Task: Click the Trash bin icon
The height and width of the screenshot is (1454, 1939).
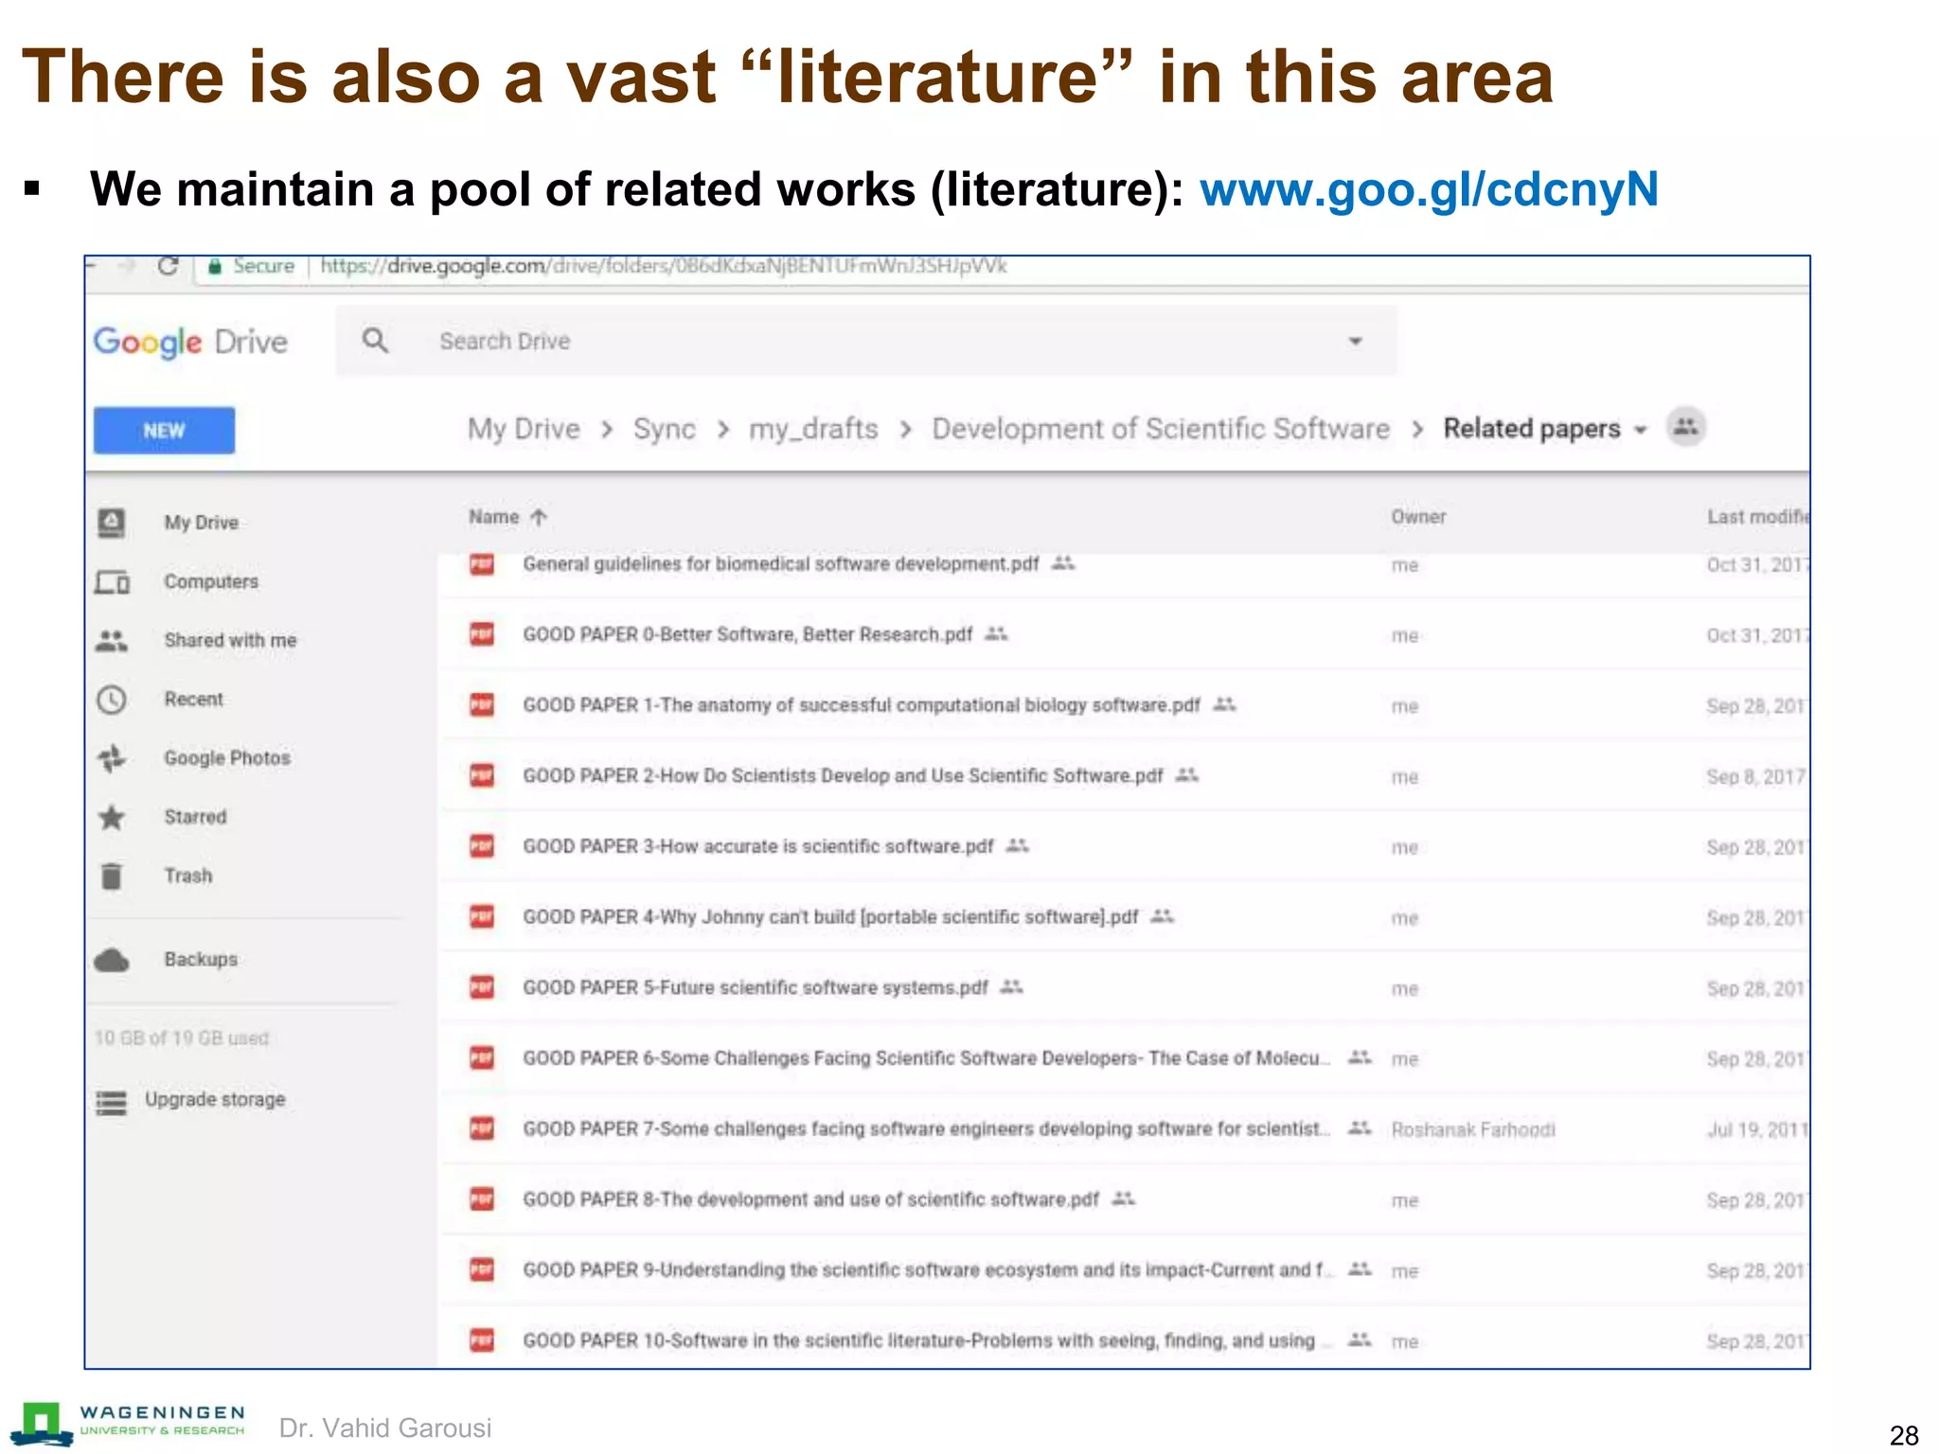Action: click(112, 876)
